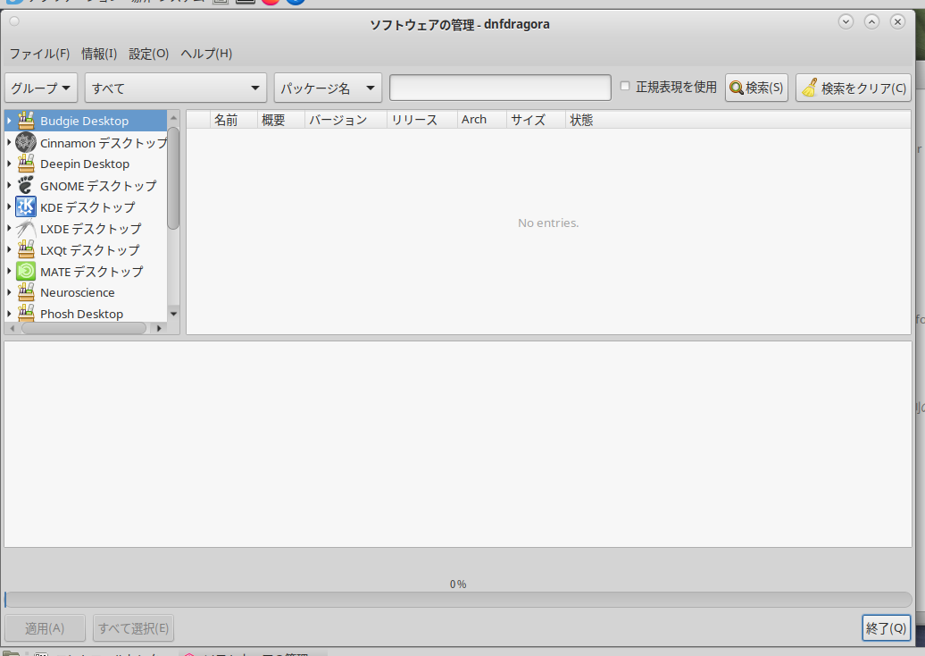Sort by the リリース column header

(421, 120)
